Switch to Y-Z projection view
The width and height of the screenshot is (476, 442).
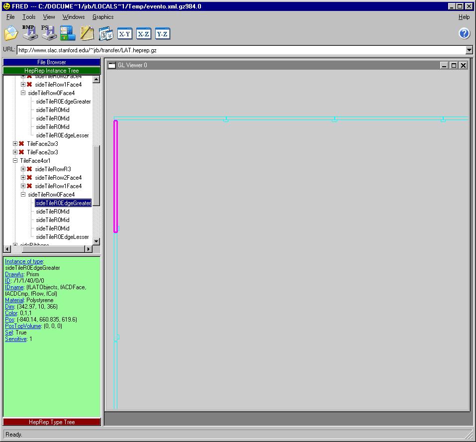pos(163,34)
